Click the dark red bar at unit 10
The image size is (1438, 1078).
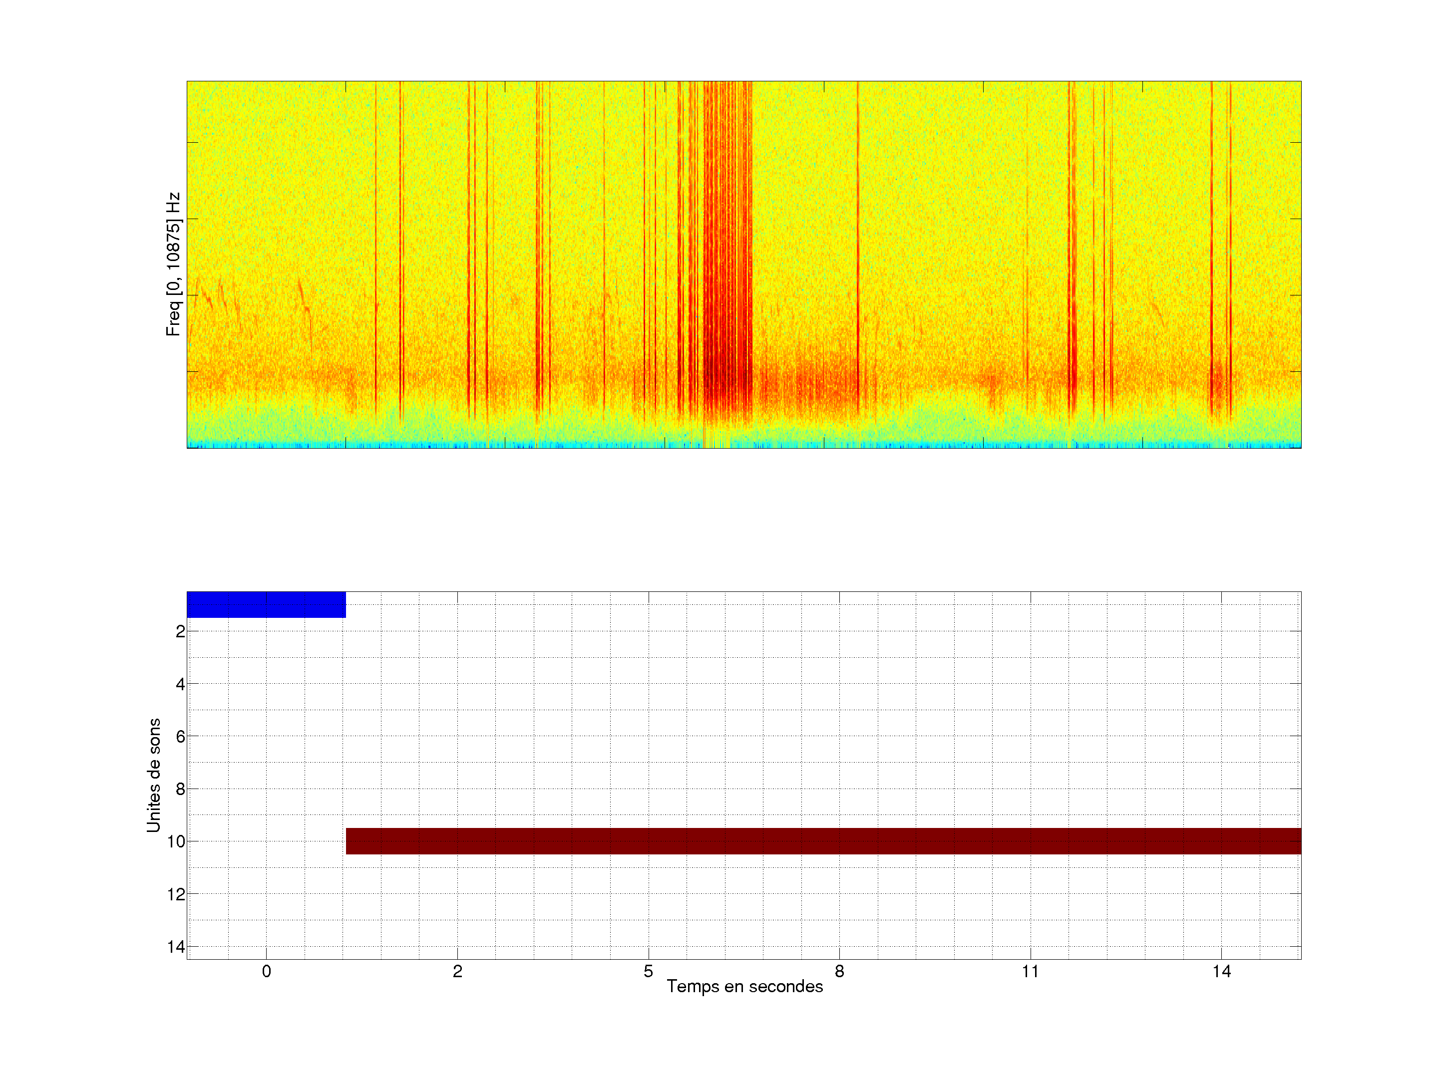(823, 841)
